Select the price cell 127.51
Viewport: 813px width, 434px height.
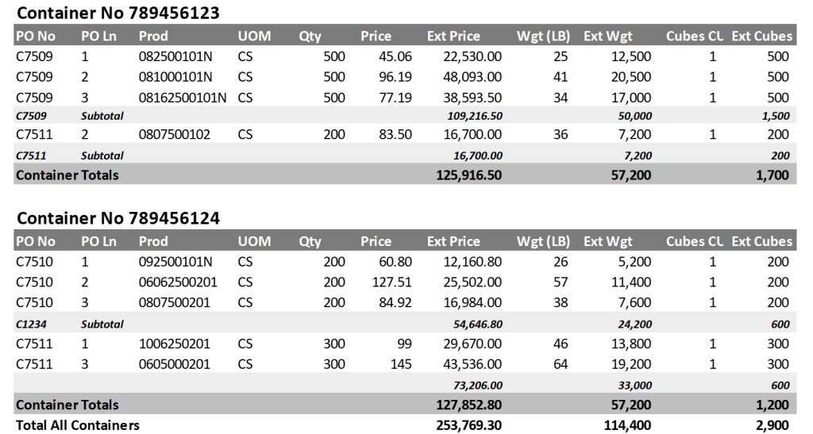click(392, 282)
